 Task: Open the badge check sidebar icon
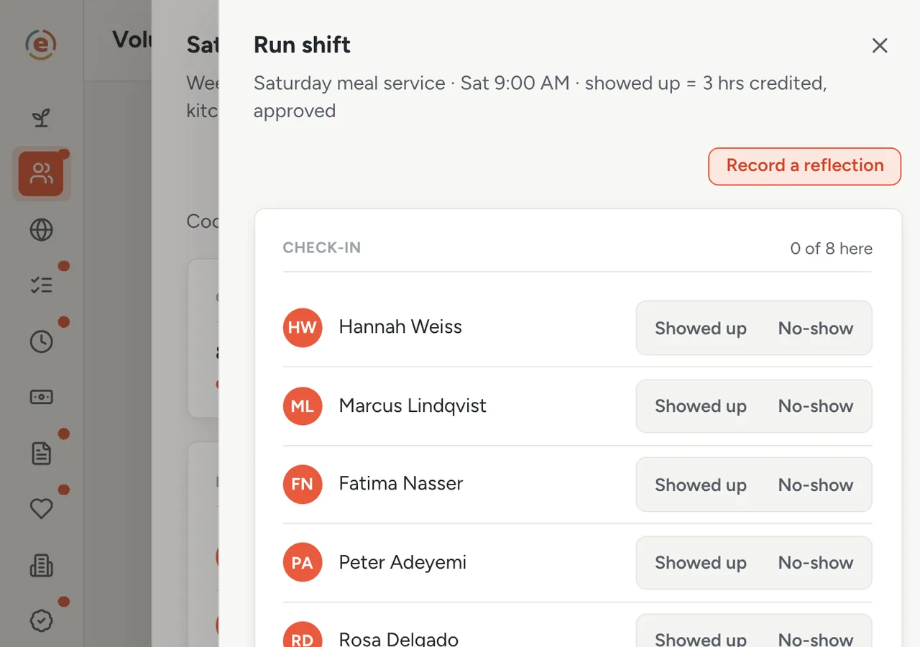point(41,620)
